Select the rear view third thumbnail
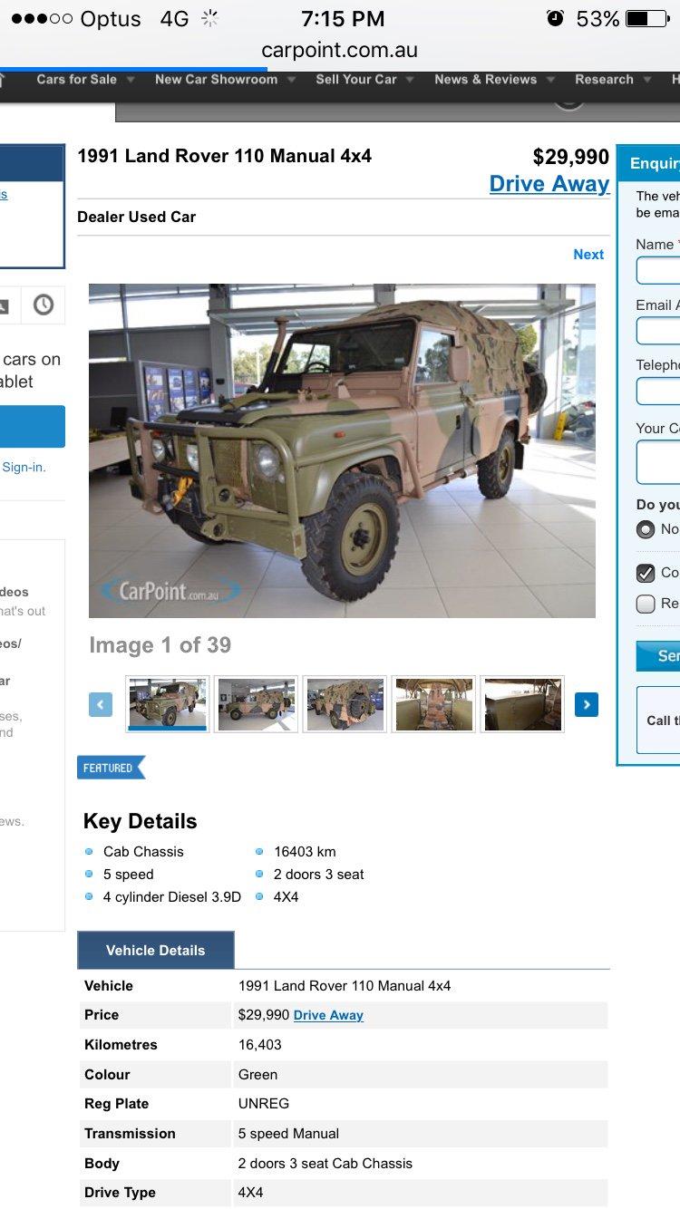This screenshot has height=1209, width=680. pos(345,704)
